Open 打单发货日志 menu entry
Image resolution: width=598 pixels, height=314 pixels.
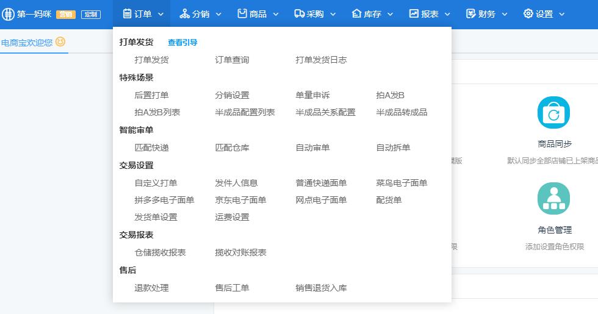[x=321, y=60]
